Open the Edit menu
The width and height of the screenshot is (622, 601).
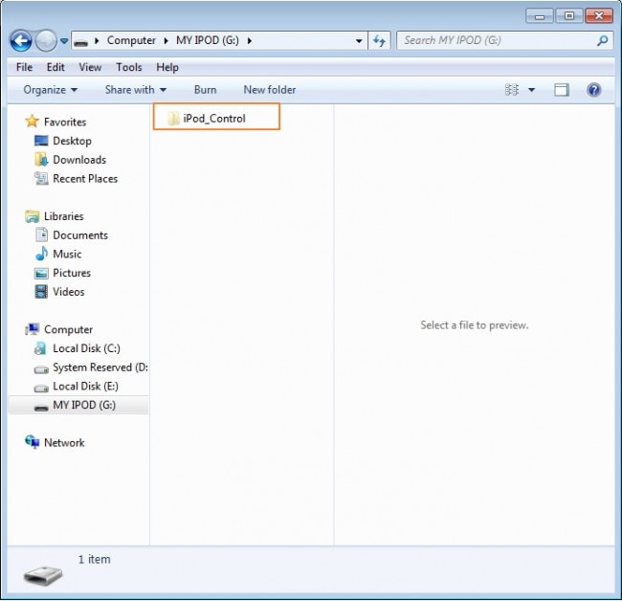pos(56,67)
